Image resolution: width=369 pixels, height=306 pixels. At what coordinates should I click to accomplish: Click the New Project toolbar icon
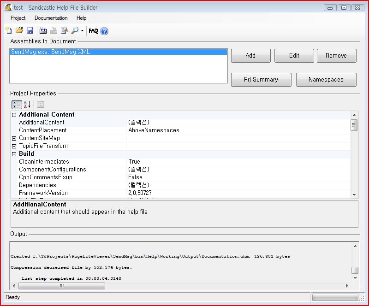pyautogui.click(x=9, y=30)
